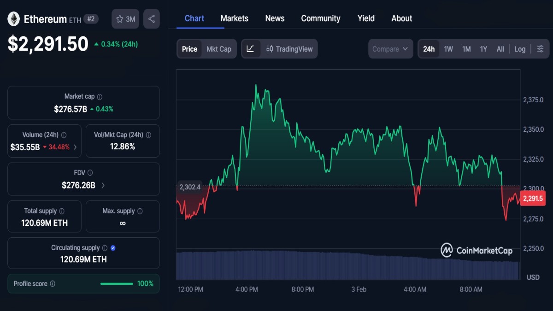Select the 1W timeframe
Viewport: 553px width, 311px height.
448,48
